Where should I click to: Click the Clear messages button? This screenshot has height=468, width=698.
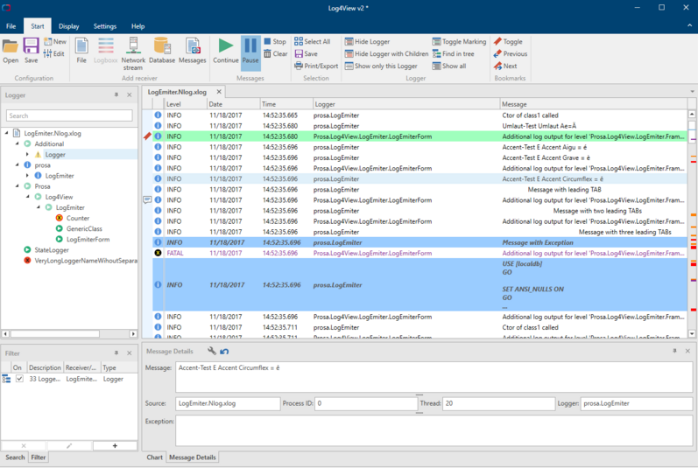pyautogui.click(x=275, y=53)
